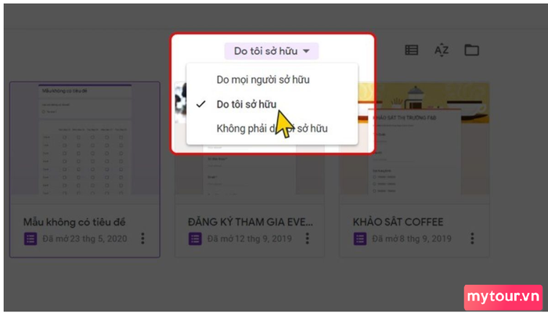Open the file picker folder icon
Image resolution: width=548 pixels, height=317 pixels.
pos(471,50)
